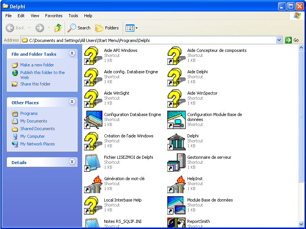Viewport: 306px width, 229px height.
Task: Collapse the File and Folder Tasks panel
Action: (72, 54)
